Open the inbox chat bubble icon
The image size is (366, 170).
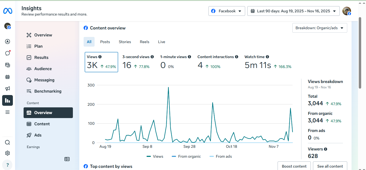click(x=8, y=53)
